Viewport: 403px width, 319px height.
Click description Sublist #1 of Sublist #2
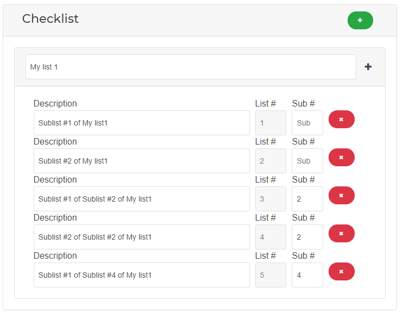click(x=141, y=199)
